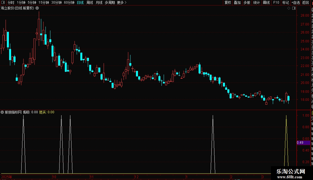
Task: Click the 18.00 price axis label
Action: pyautogui.click(x=305, y=100)
